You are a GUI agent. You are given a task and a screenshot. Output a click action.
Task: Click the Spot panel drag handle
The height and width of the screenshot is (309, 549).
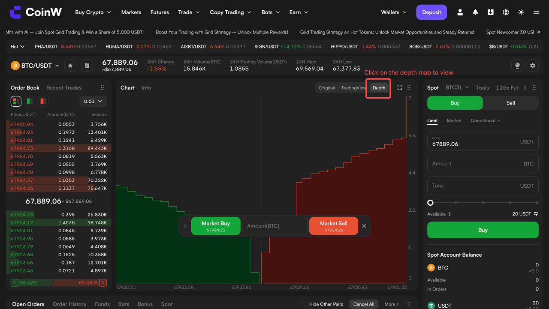point(534,88)
